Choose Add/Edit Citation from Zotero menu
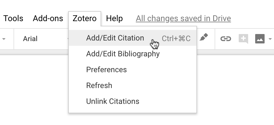Screen dimensions: 274x125 pos(115,38)
